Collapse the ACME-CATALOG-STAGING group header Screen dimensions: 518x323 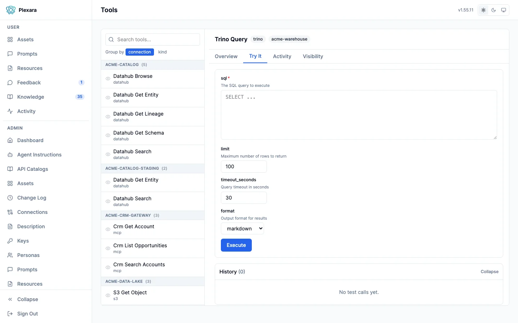(x=153, y=168)
